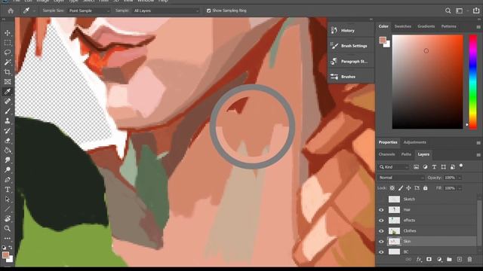Select the Pen tool

click(x=8, y=180)
